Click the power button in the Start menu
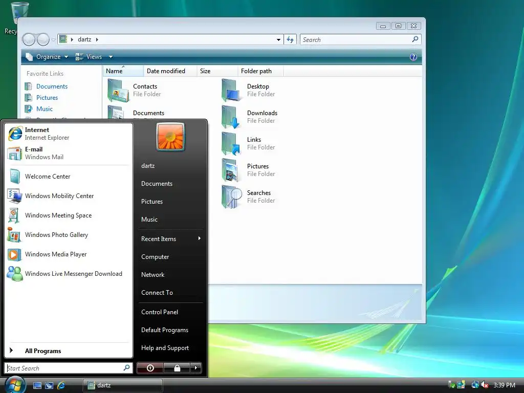524x393 pixels. tap(150, 368)
